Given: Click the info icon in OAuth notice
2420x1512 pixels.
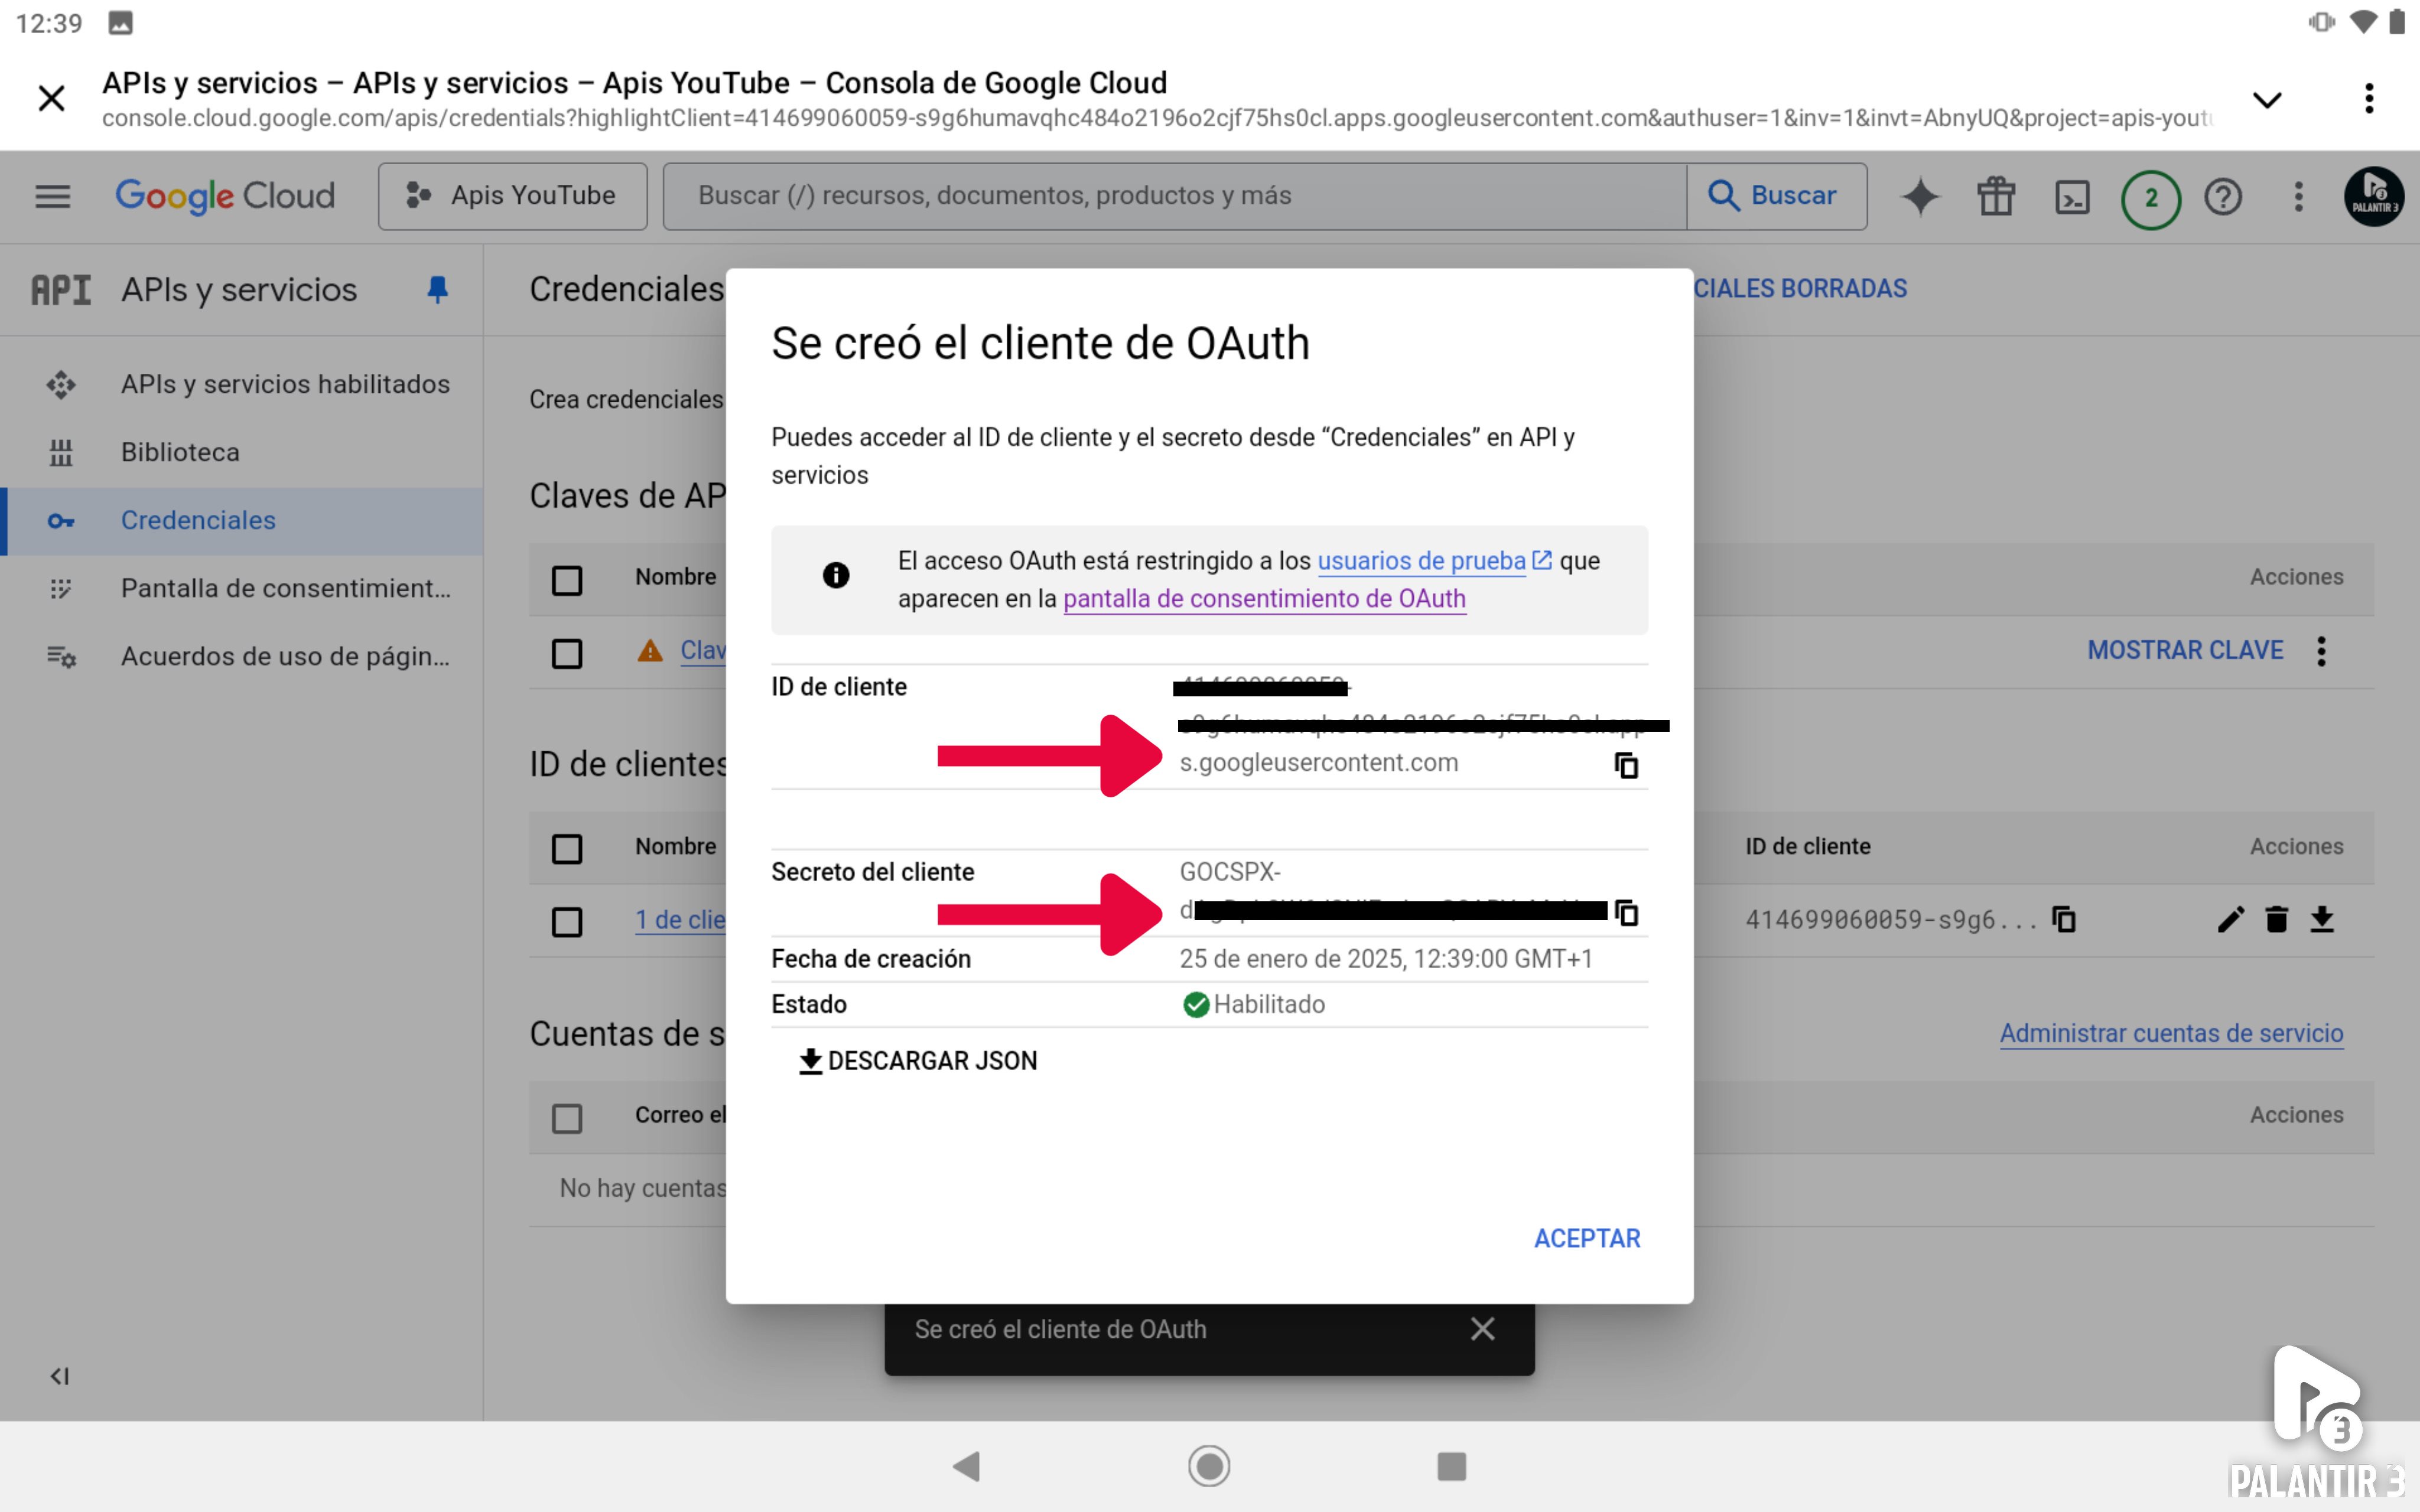Looking at the screenshot, I should 836,575.
